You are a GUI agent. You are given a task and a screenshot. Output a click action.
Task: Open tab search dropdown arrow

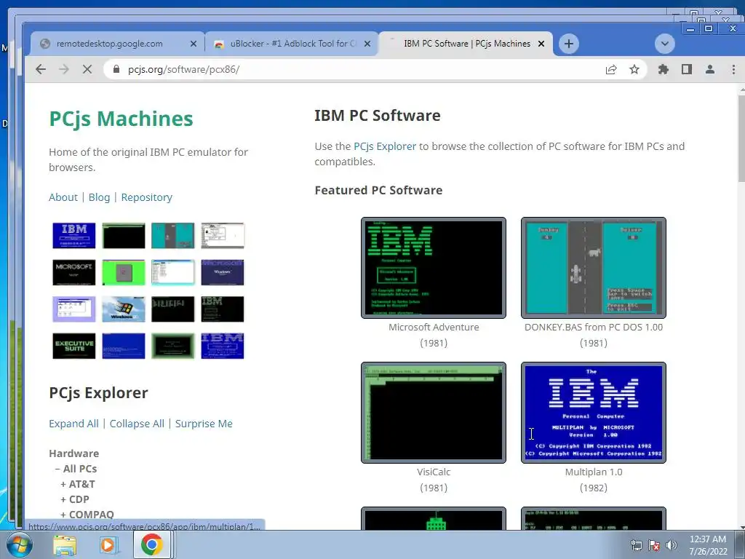pyautogui.click(x=665, y=44)
